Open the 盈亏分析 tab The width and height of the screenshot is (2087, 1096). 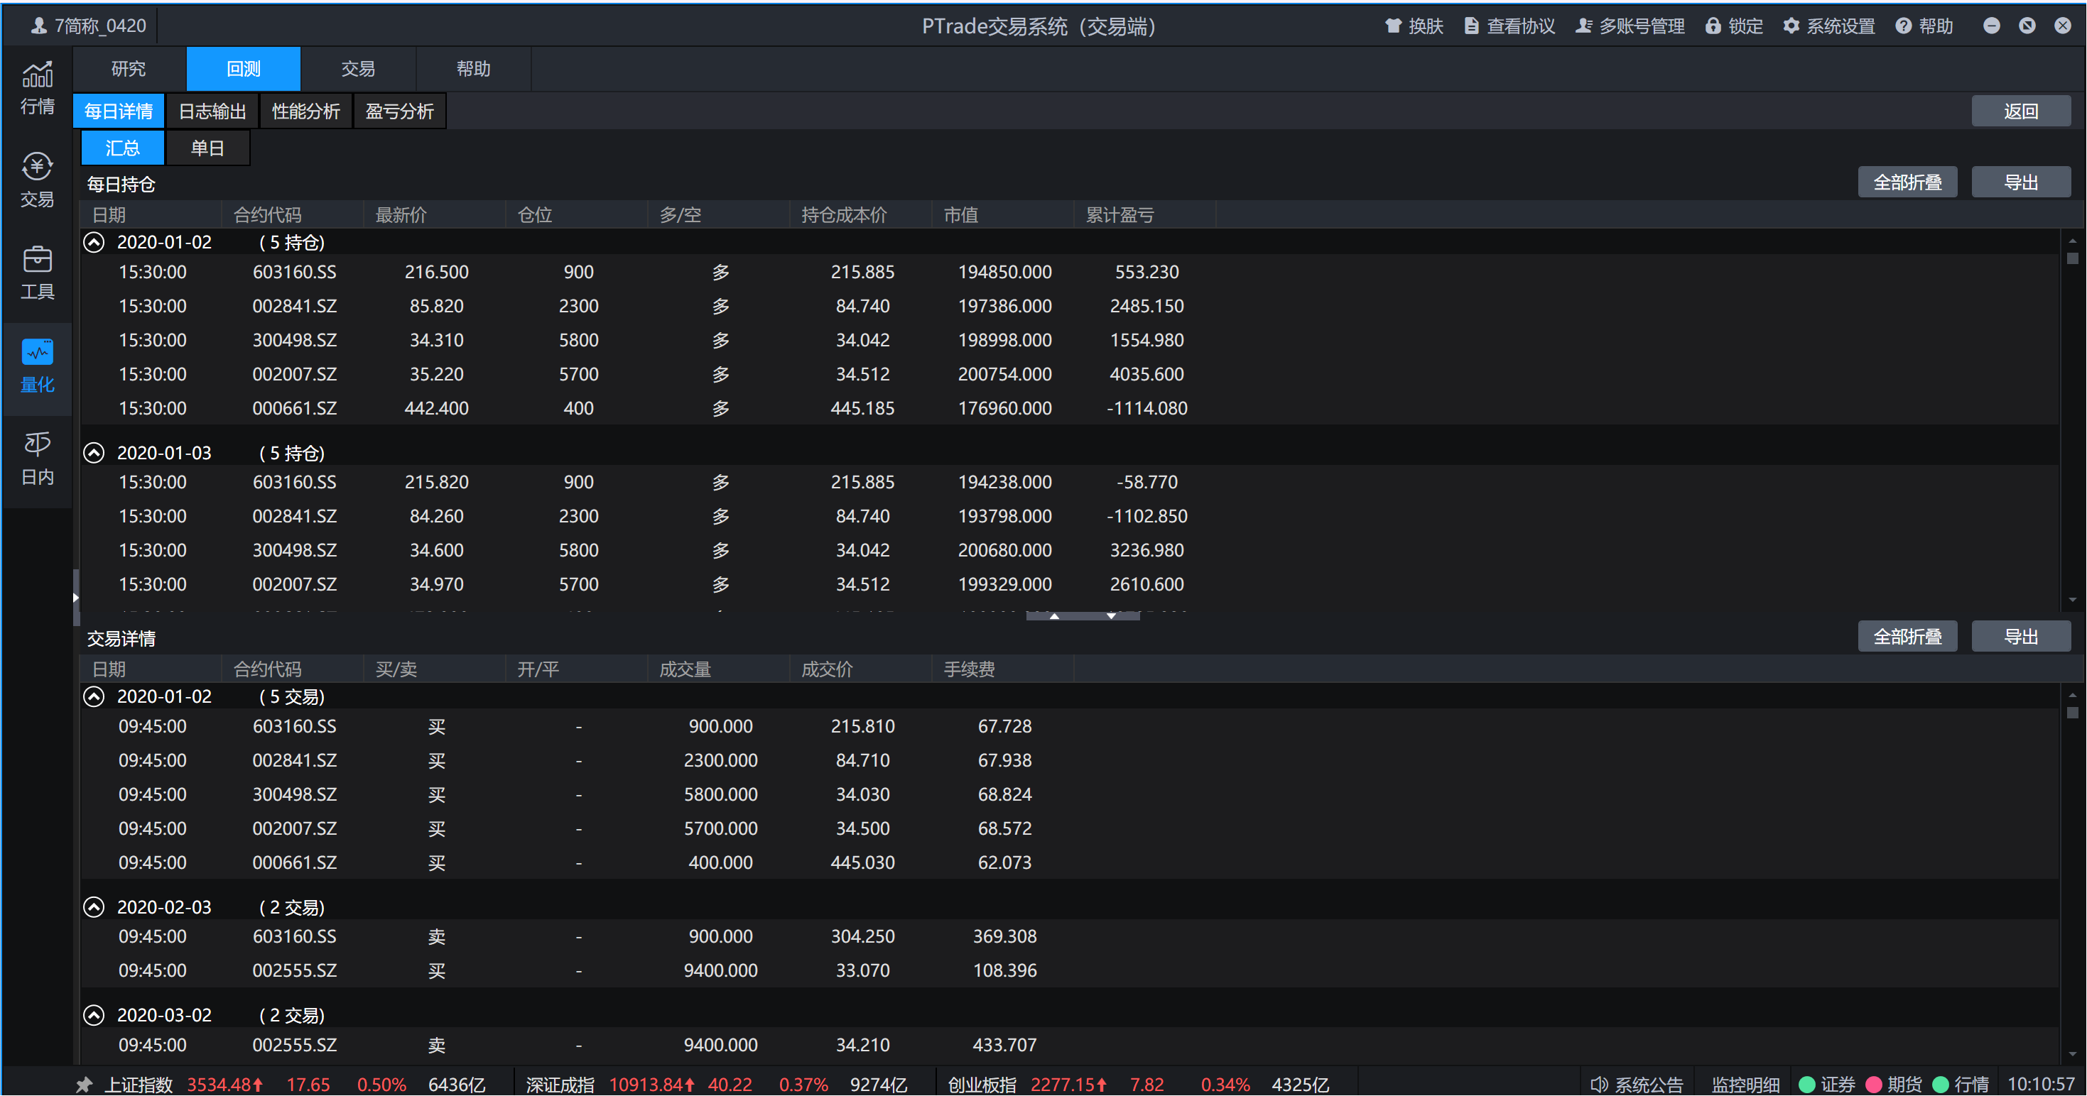point(399,111)
